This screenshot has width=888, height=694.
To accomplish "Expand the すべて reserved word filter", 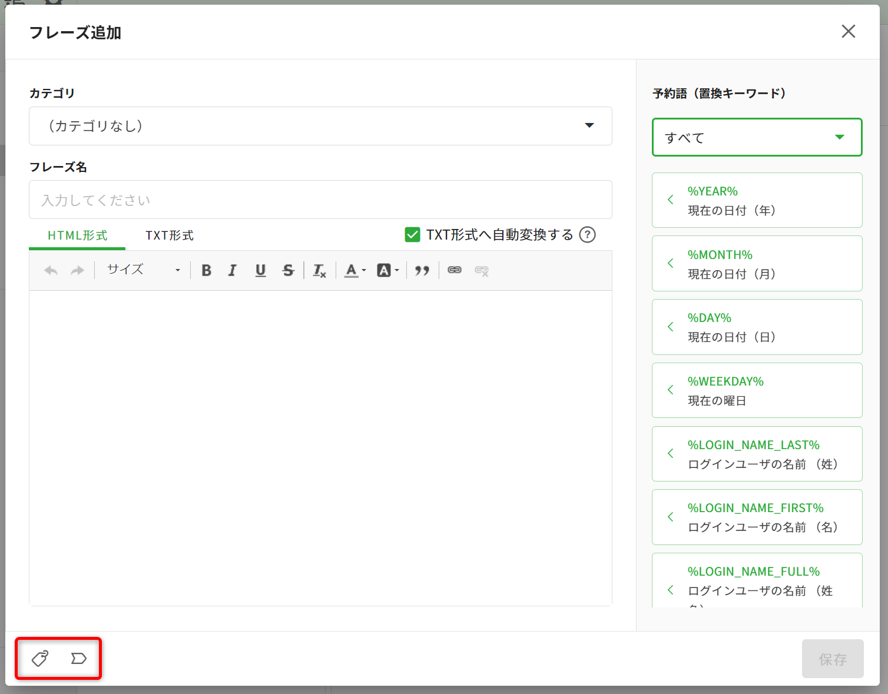I will click(757, 138).
